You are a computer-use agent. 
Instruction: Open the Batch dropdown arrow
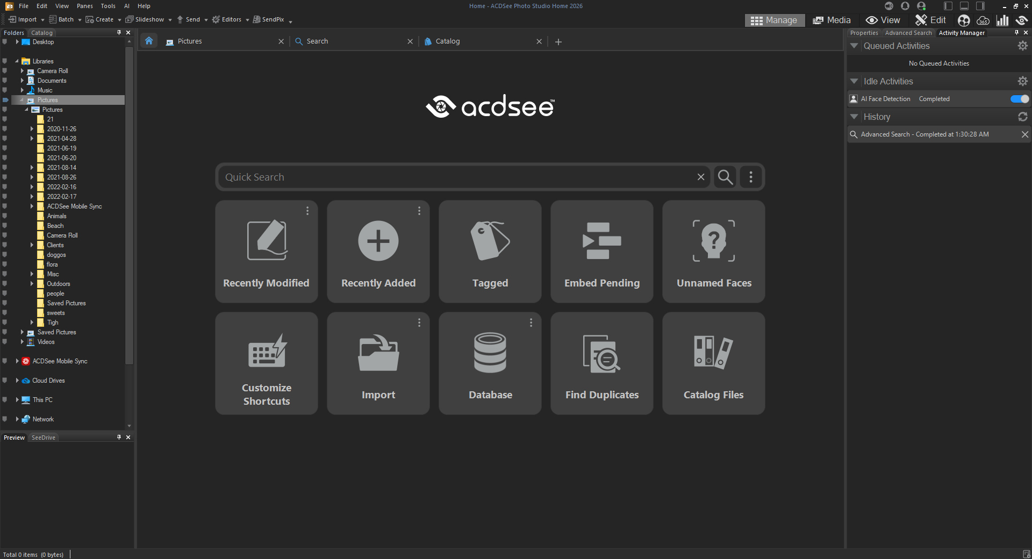[80, 20]
